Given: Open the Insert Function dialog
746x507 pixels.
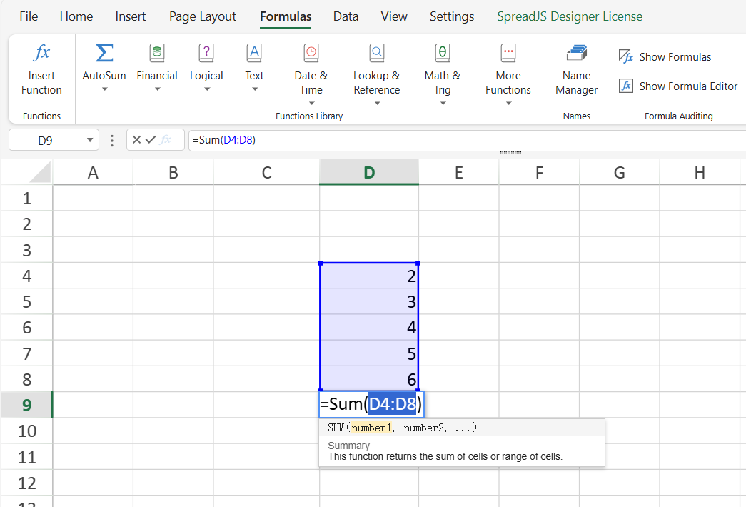Looking at the screenshot, I should click(41, 69).
